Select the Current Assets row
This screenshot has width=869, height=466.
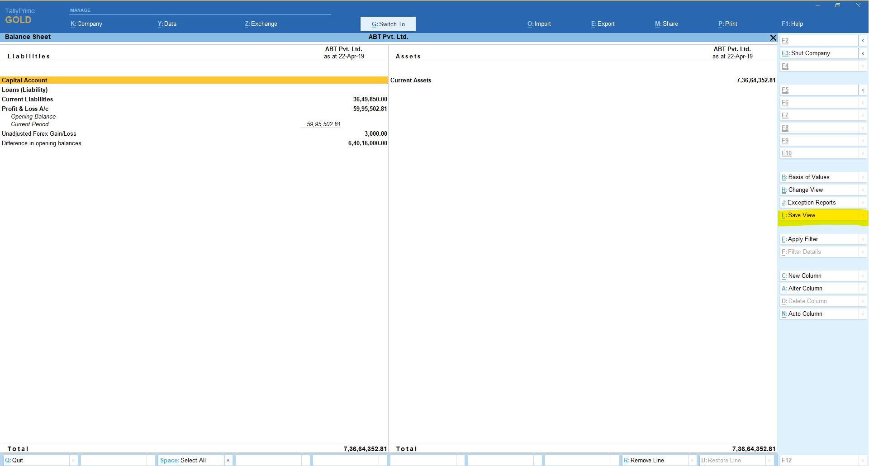tap(410, 81)
